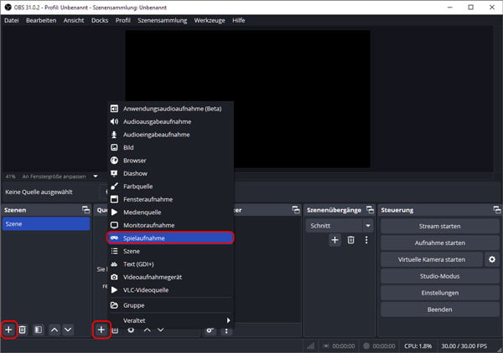Add a new scene with plus icon

(9, 330)
